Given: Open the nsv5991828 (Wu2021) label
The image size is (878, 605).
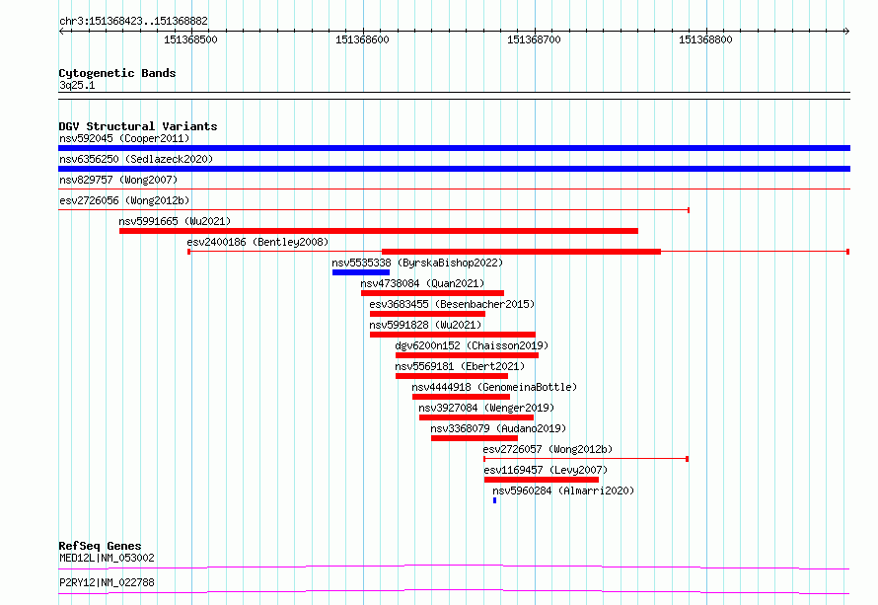Looking at the screenshot, I should pos(425,325).
